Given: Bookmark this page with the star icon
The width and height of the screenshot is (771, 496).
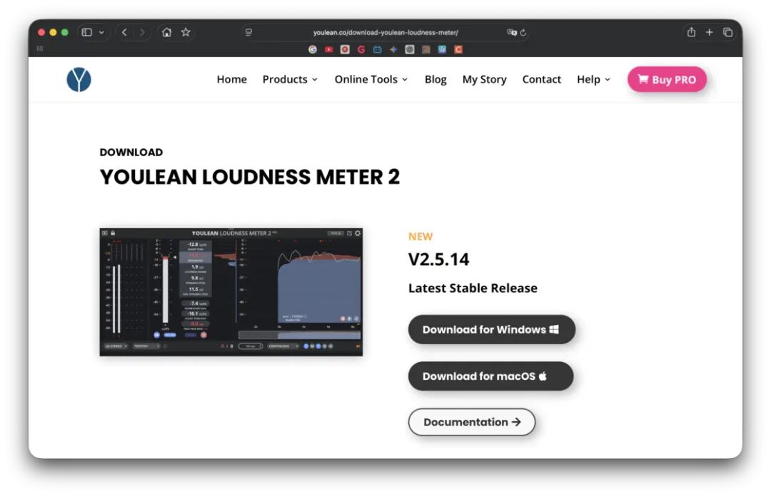Looking at the screenshot, I should [186, 32].
